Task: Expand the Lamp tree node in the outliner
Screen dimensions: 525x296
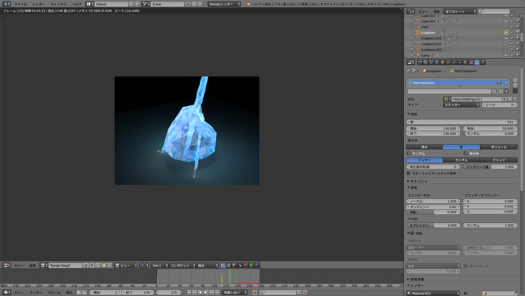Action: pos(412,55)
